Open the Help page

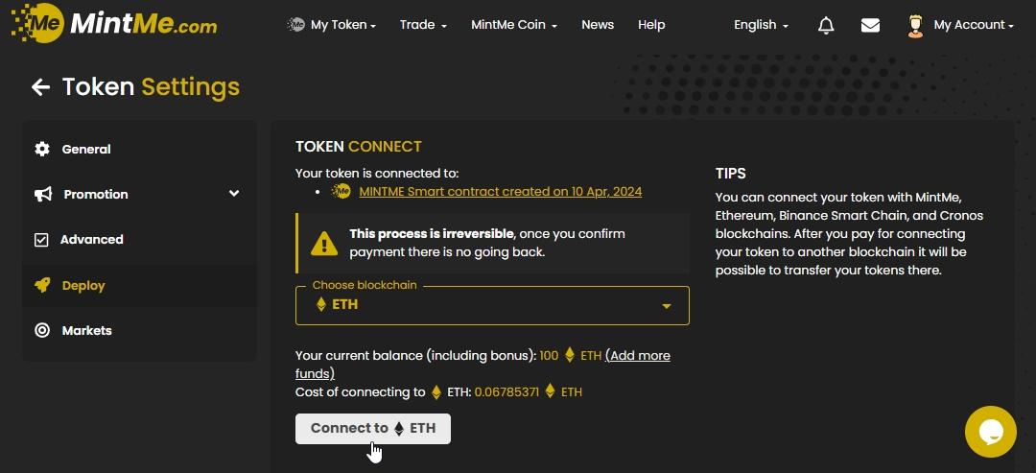pos(651,25)
